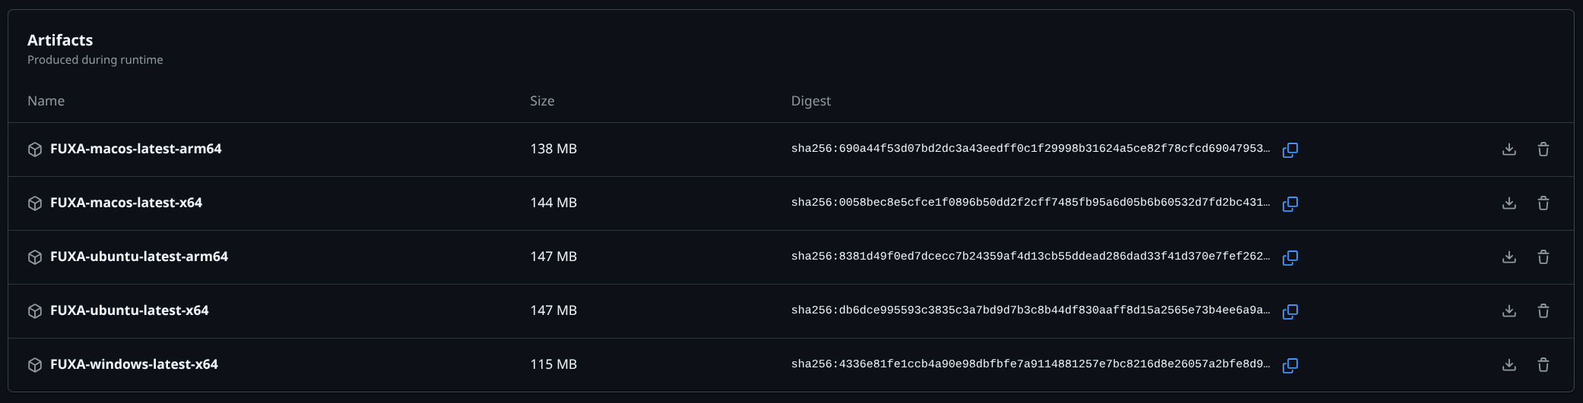Open the FUXA-ubuntu-latest-x64 artifact link
Screen dimensions: 1583x403
pyautogui.click(x=129, y=310)
